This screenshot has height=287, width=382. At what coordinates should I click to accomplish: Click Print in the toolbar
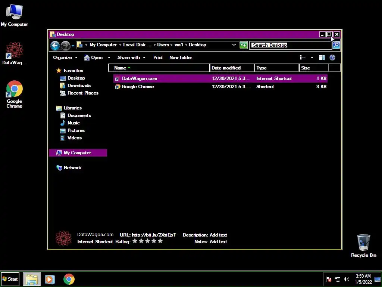click(x=158, y=58)
